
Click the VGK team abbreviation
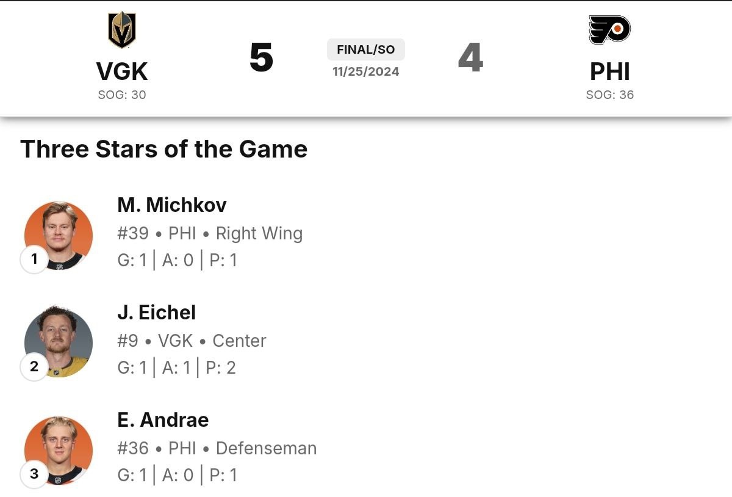(122, 72)
